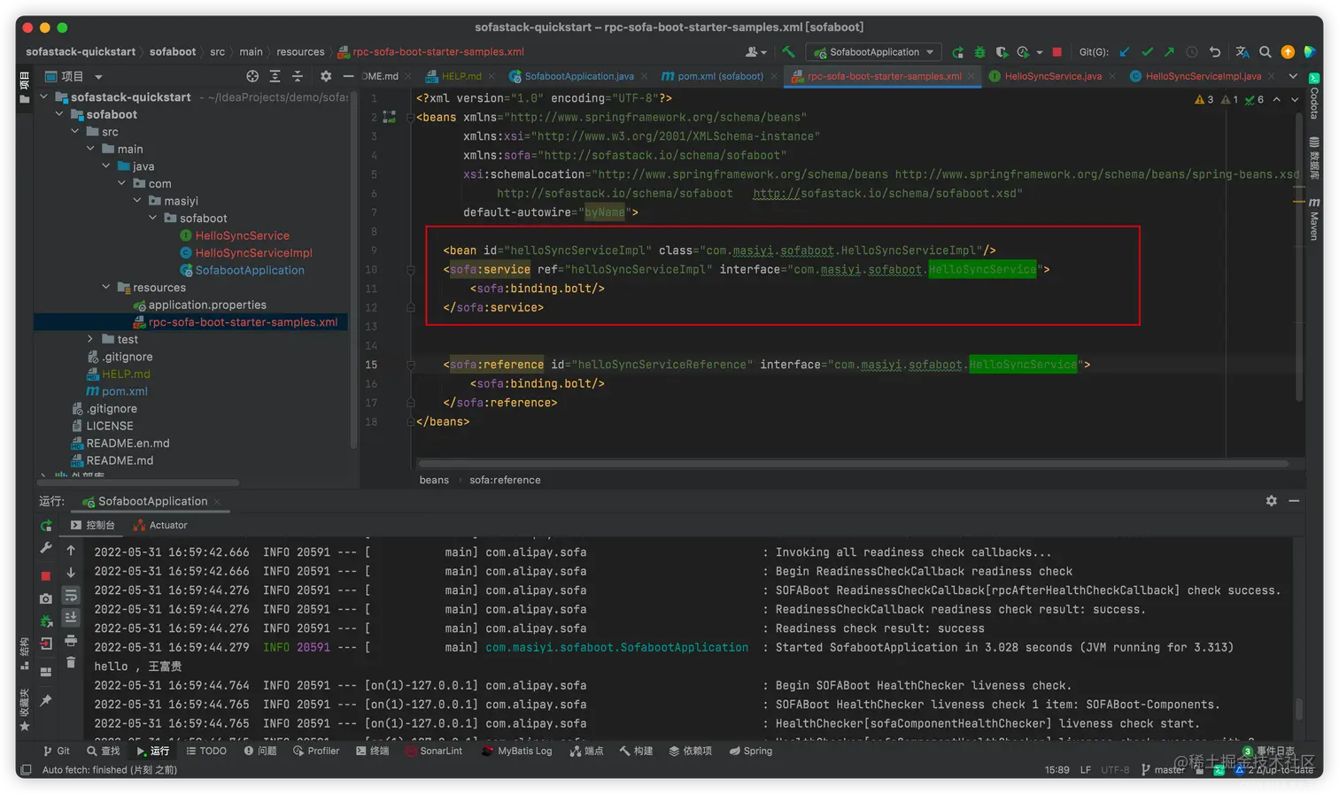Open the Profiler tool window
The image size is (1339, 794).
tap(316, 751)
